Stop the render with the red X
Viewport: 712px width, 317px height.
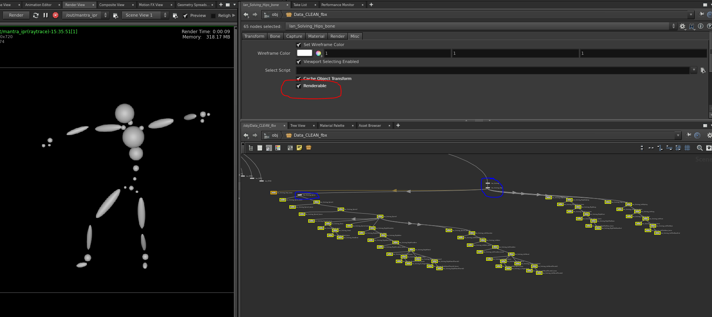(56, 15)
